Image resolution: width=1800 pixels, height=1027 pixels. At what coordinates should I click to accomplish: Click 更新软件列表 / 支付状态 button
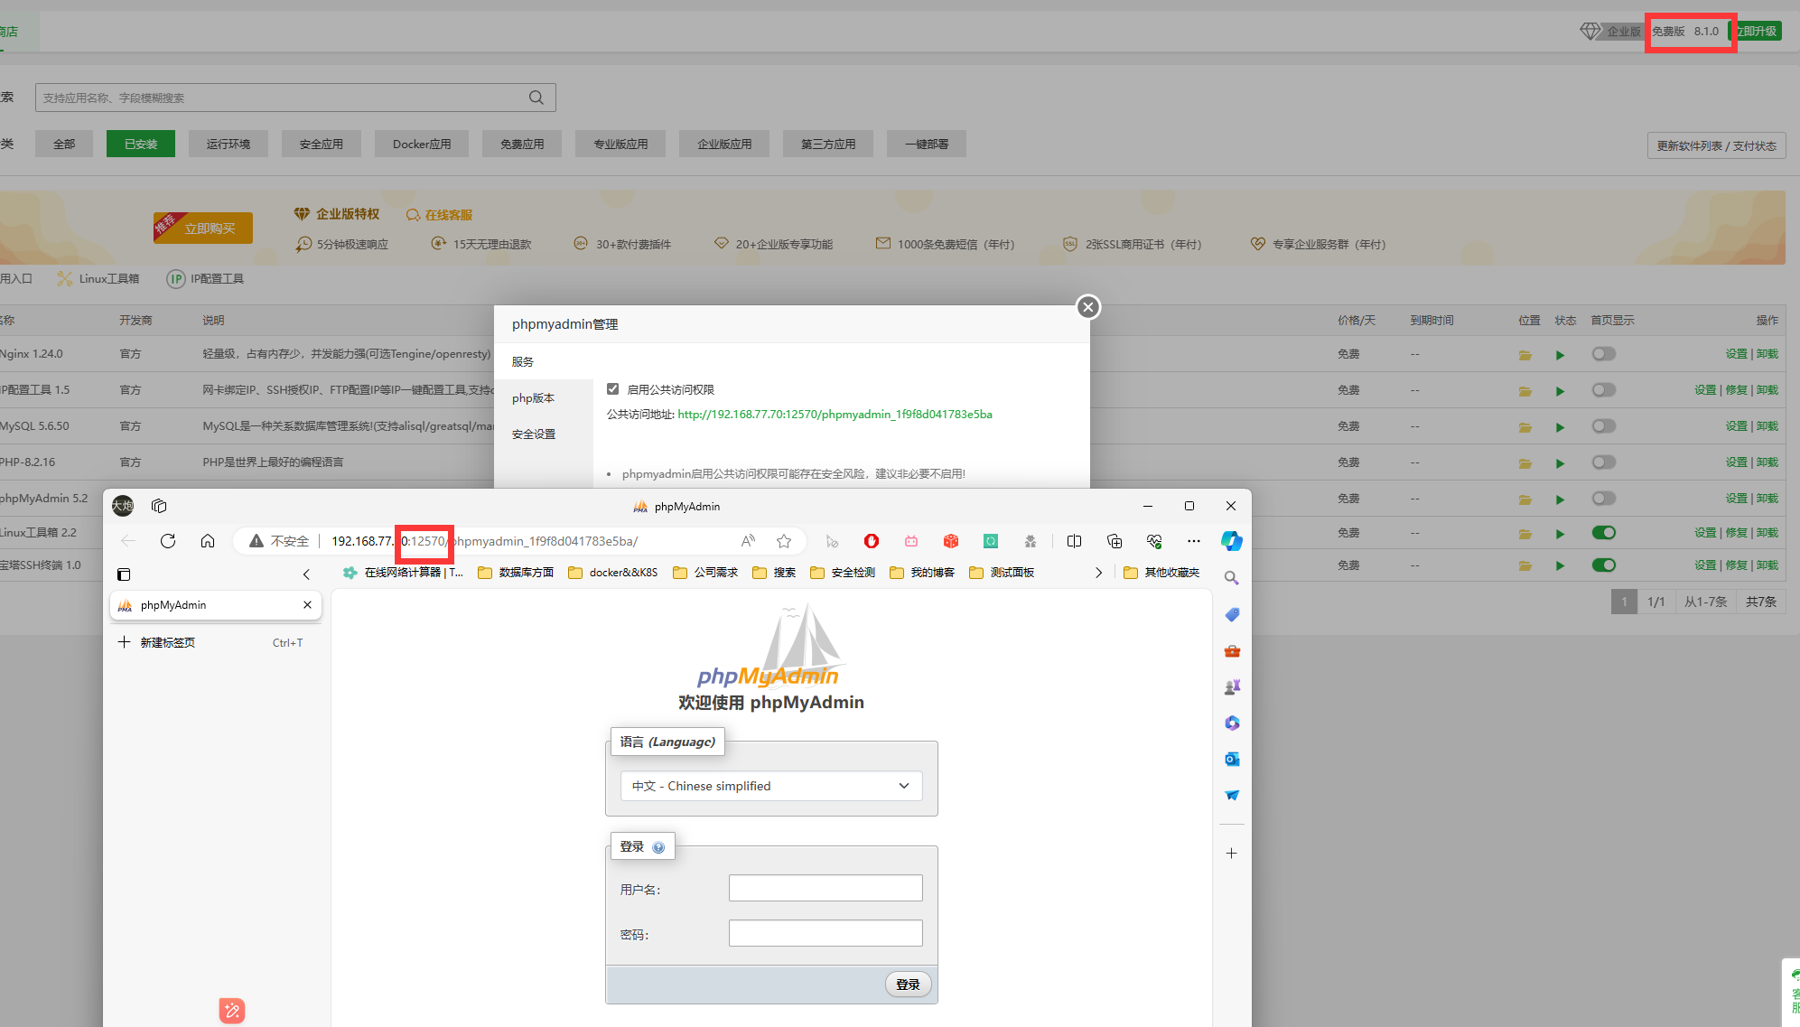1716,145
